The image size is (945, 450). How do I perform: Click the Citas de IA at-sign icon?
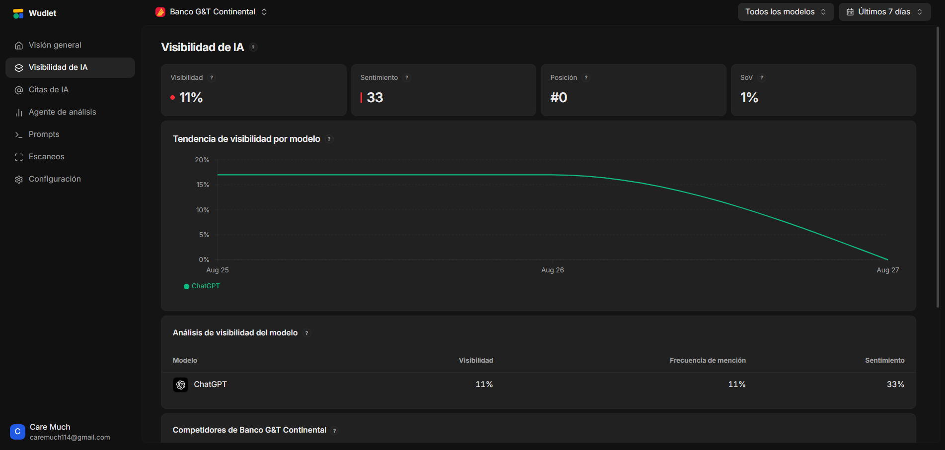tap(19, 90)
